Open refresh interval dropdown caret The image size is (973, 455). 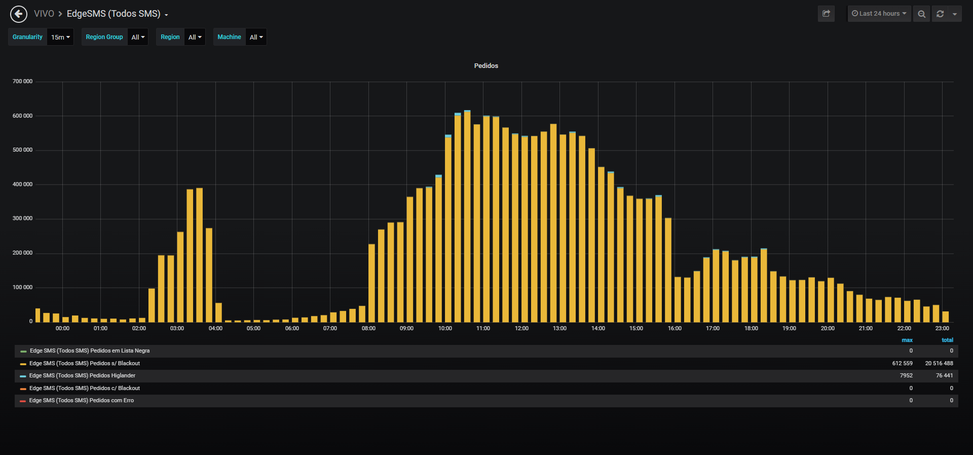955,14
